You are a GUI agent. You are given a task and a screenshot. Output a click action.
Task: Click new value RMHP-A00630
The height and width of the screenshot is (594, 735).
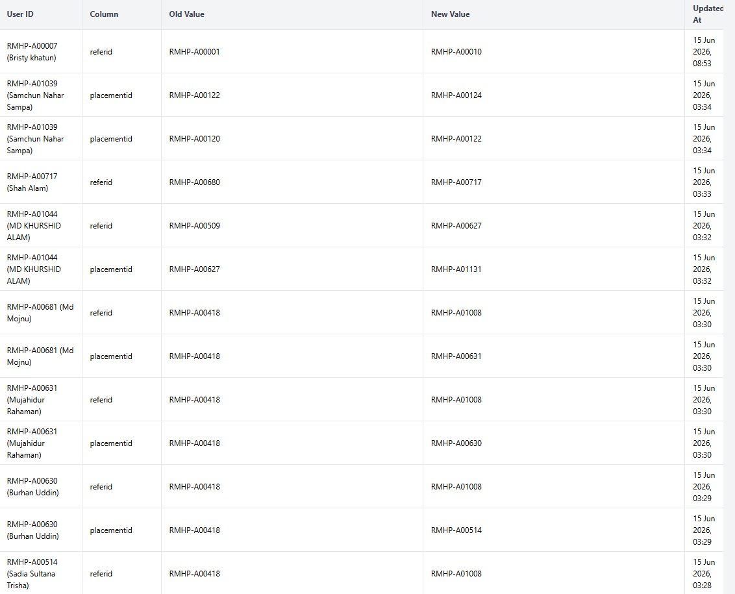pyautogui.click(x=456, y=443)
